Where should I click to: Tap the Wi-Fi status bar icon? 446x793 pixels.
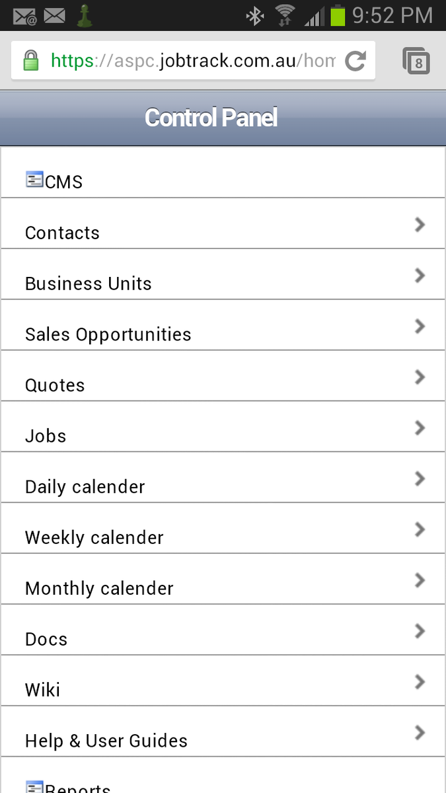coord(285,15)
